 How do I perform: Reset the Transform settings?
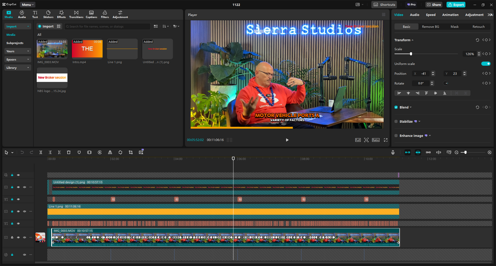477,40
